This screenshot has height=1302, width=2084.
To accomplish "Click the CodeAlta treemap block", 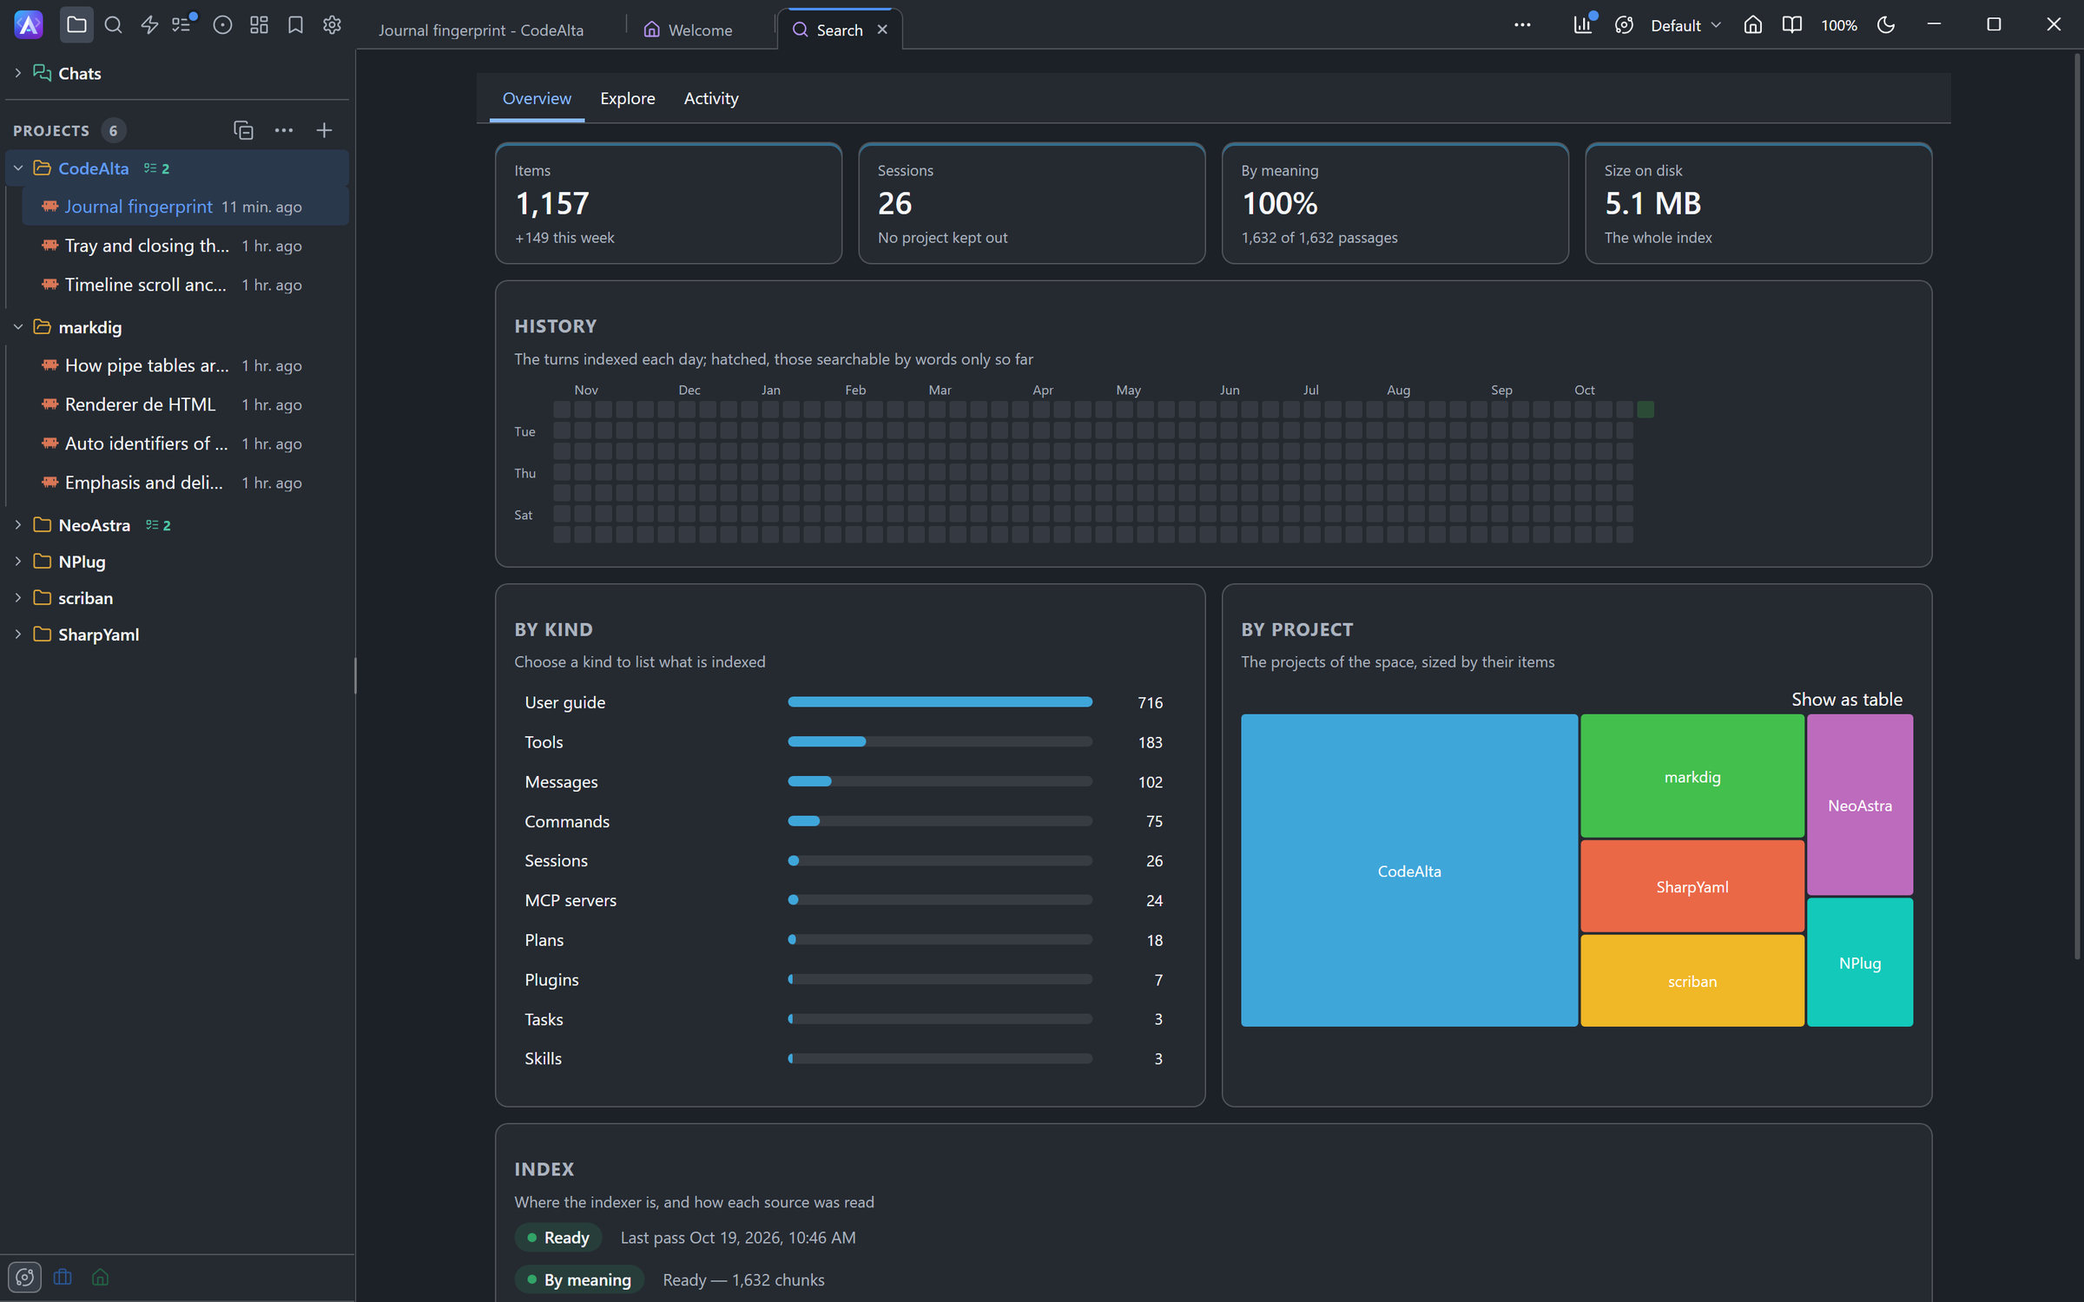I will [x=1408, y=871].
